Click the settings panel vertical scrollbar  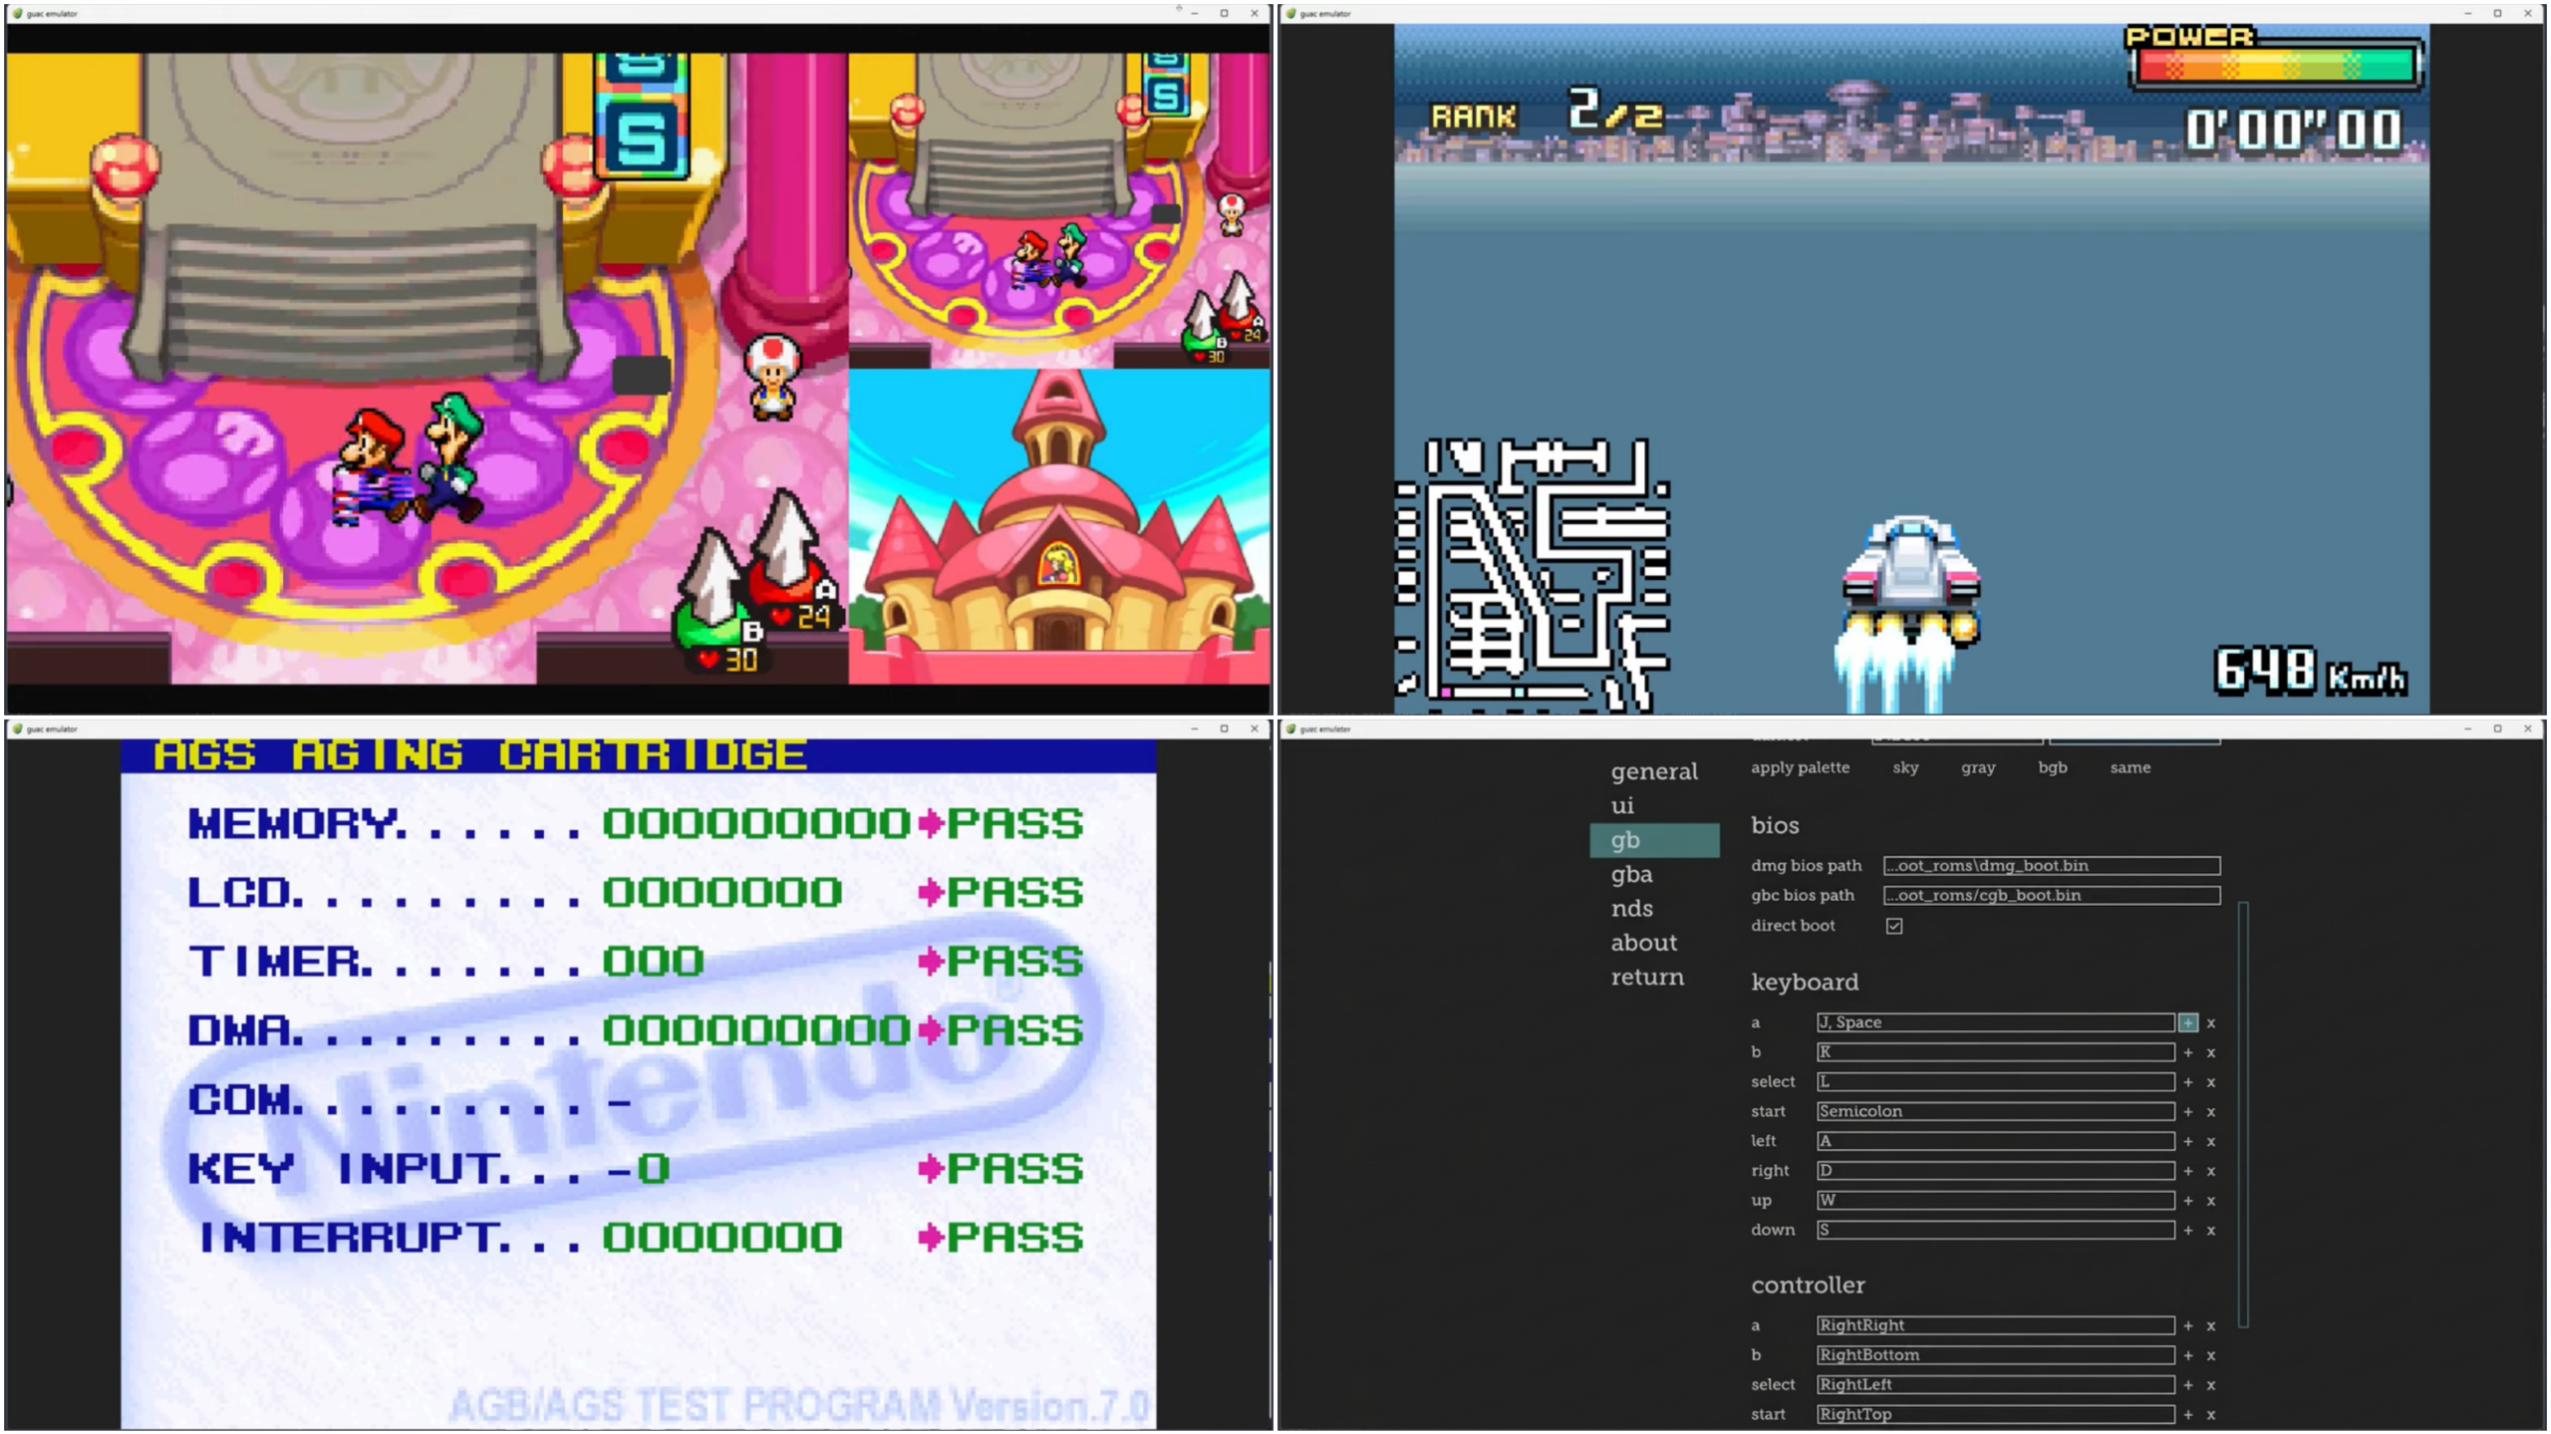[2243, 1114]
